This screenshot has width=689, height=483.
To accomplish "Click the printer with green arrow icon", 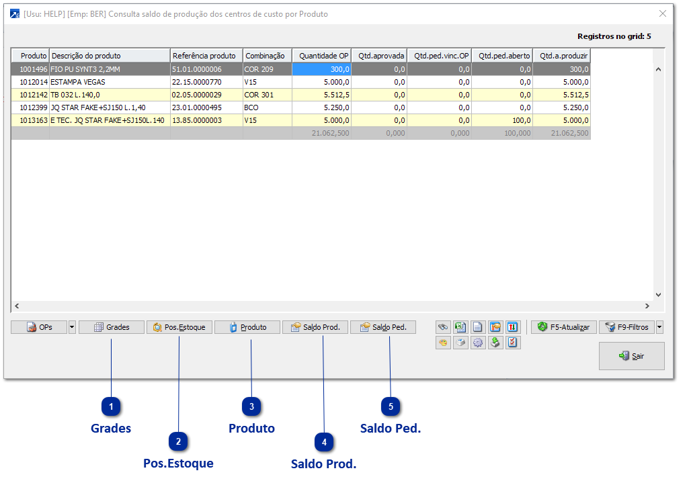I will [495, 343].
